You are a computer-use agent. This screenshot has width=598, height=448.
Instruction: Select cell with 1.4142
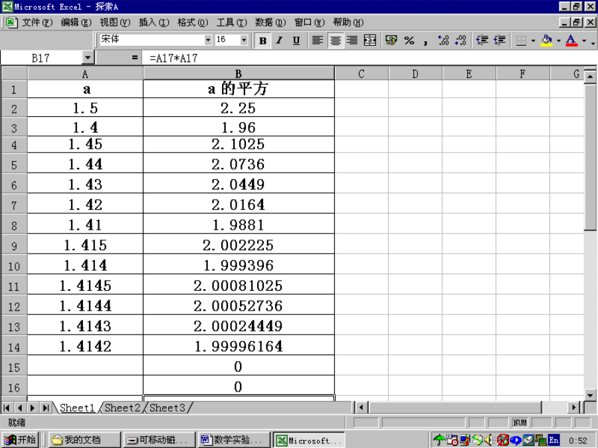(86, 346)
